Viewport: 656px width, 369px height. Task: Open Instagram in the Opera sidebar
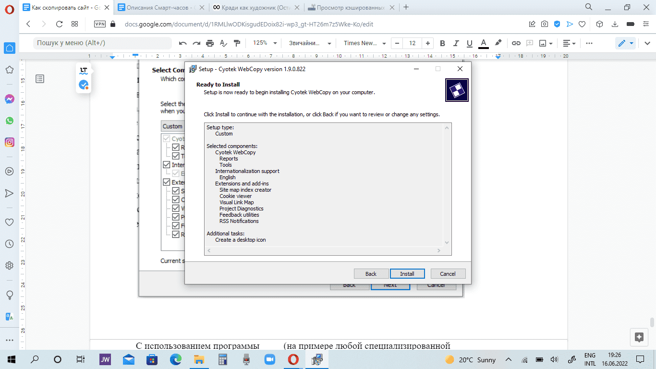9,142
